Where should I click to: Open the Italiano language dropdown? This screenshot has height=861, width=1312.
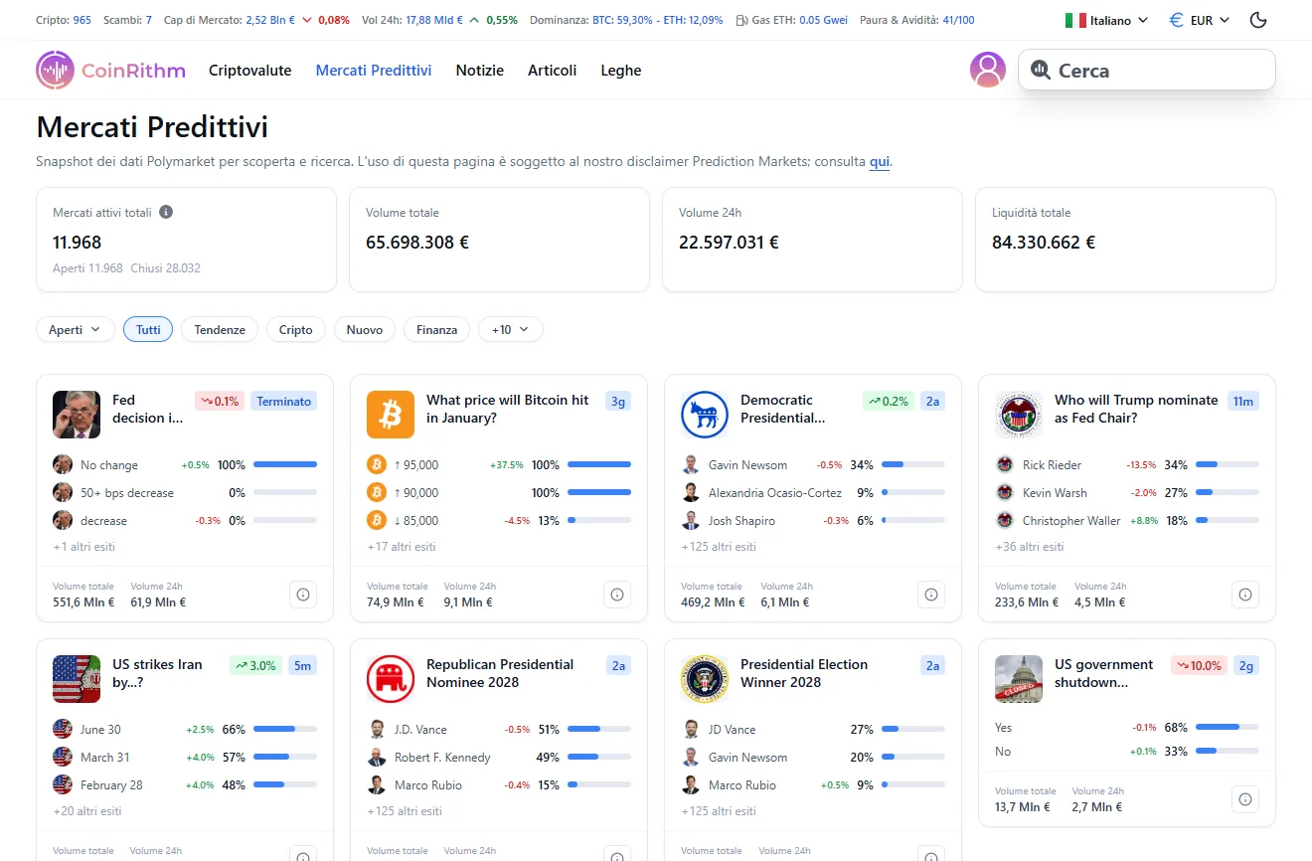[x=1106, y=19]
